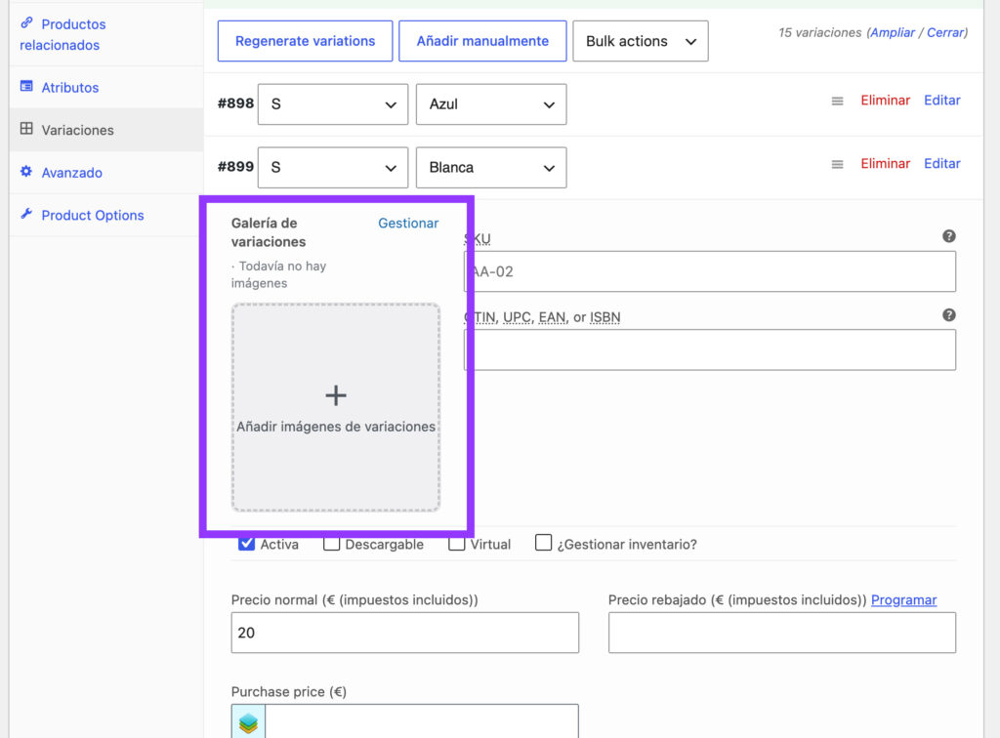Click the Cerrar link to collapse variations
The width and height of the screenshot is (1000, 738).
click(x=945, y=32)
